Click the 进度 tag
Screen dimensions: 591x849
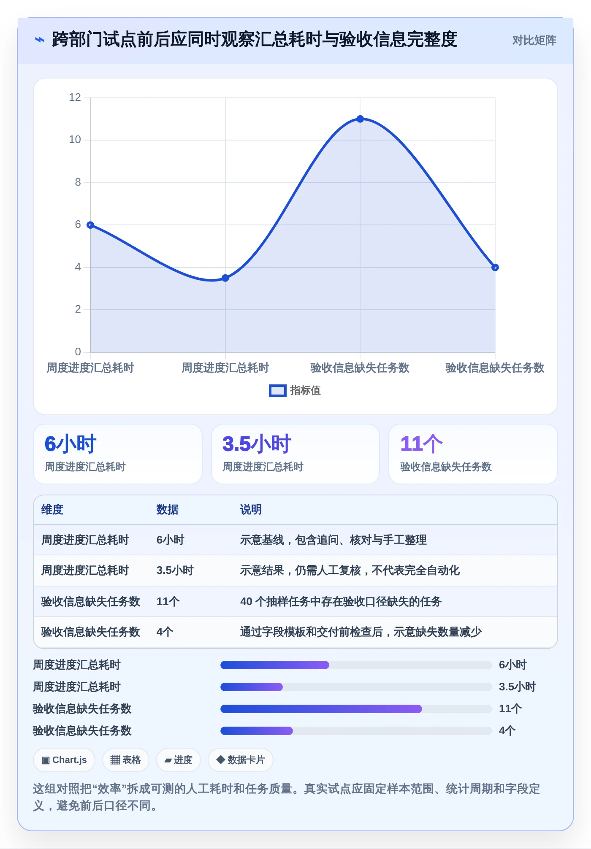point(178,760)
